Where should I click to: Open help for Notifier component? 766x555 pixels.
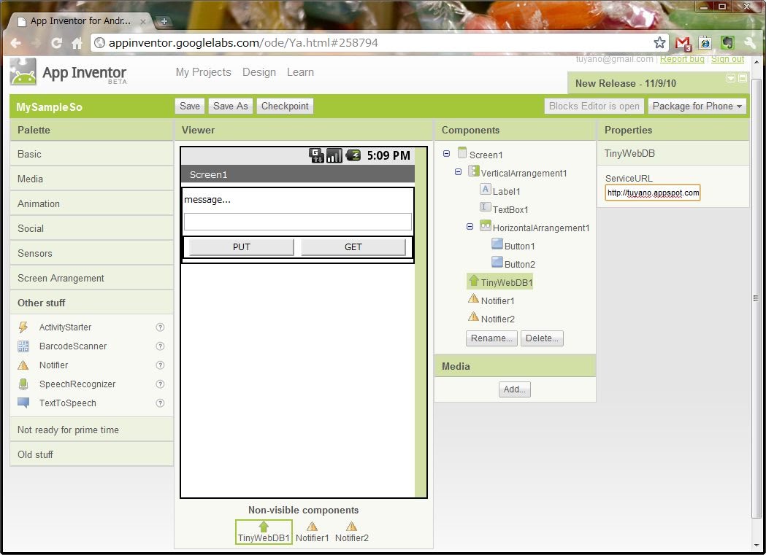click(x=160, y=365)
